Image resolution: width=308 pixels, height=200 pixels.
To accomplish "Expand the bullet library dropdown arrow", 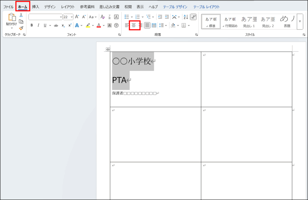I will point(132,17).
